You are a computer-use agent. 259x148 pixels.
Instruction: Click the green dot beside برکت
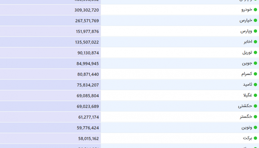[255, 138]
